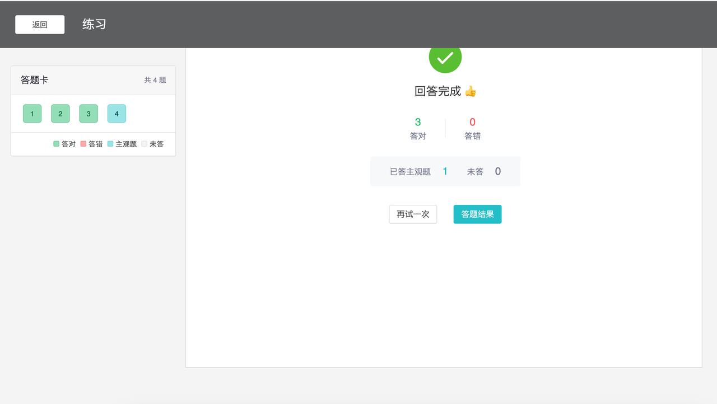Select question 1 on the answer card
The image size is (717, 404).
click(x=32, y=114)
